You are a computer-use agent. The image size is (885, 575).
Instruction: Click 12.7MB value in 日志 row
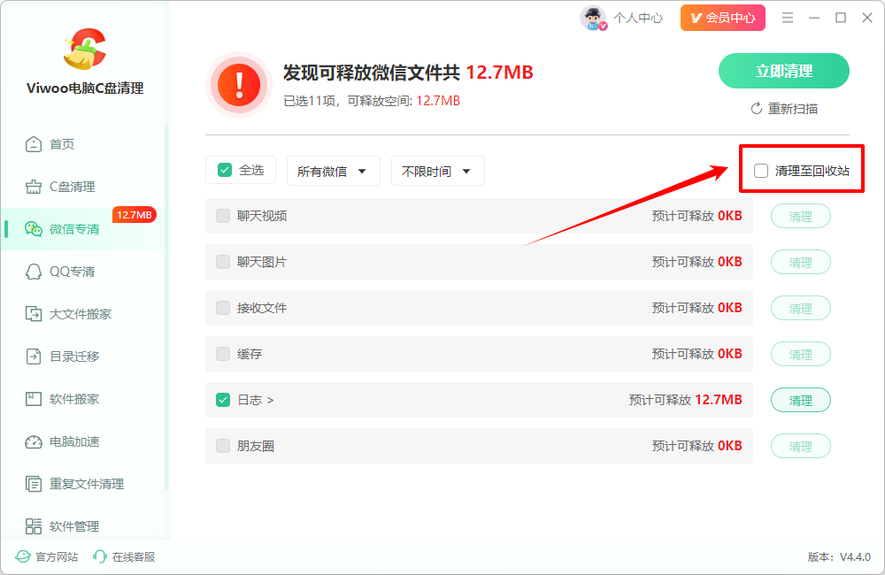[719, 400]
